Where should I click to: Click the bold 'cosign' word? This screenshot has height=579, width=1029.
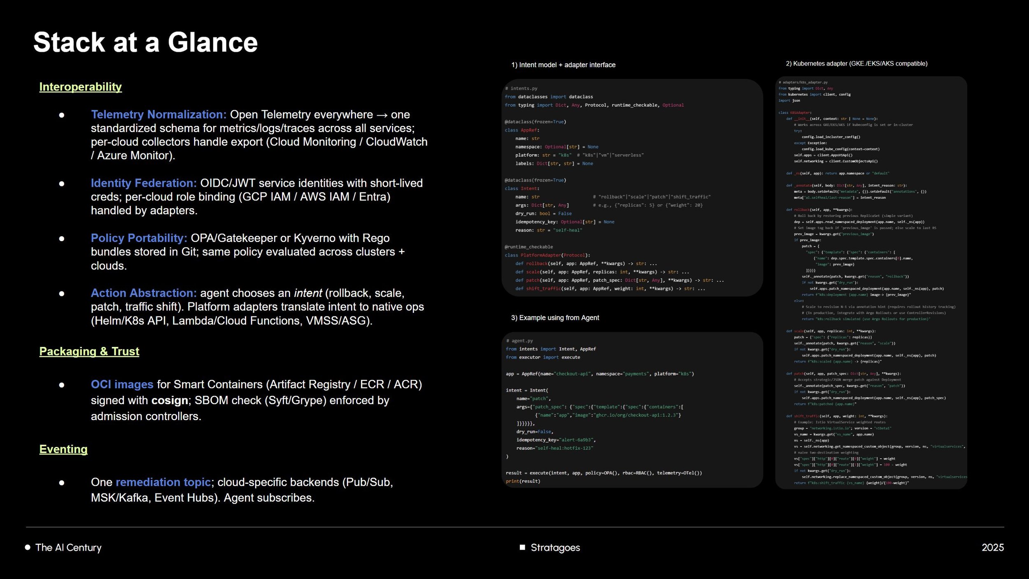click(170, 400)
